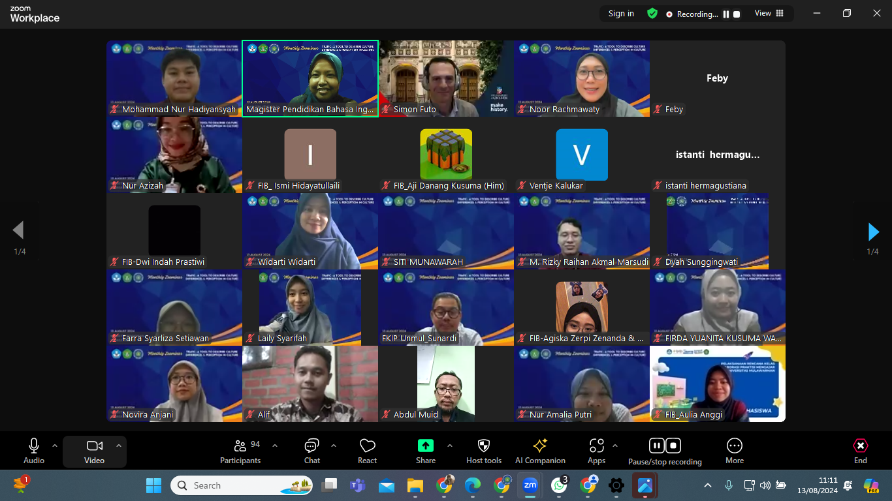Pause the recording in the toolbar
The height and width of the screenshot is (501, 892).
click(657, 446)
